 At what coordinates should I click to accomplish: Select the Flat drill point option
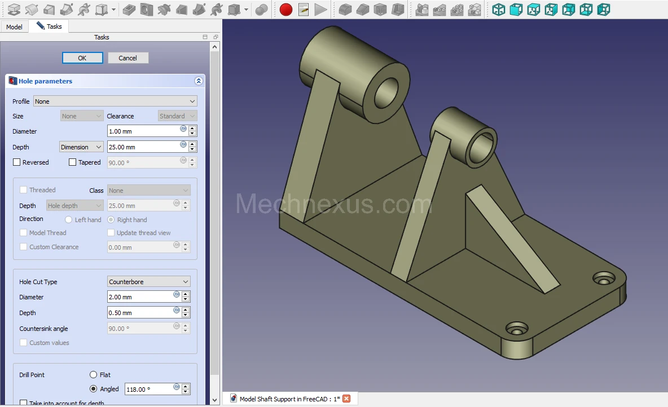[93, 375]
